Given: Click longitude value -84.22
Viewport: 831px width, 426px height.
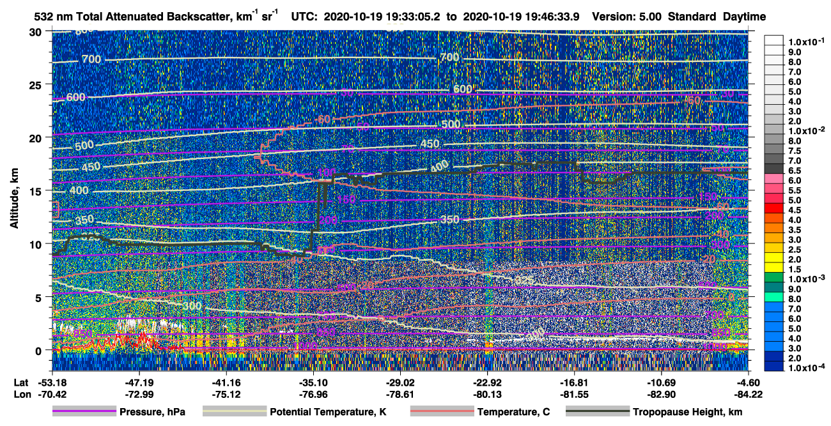Looking at the screenshot, I should [x=749, y=395].
